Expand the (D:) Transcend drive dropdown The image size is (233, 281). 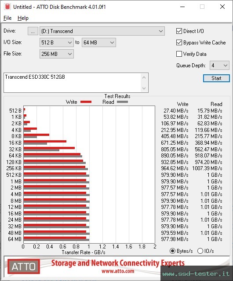pyautogui.click(x=102, y=31)
